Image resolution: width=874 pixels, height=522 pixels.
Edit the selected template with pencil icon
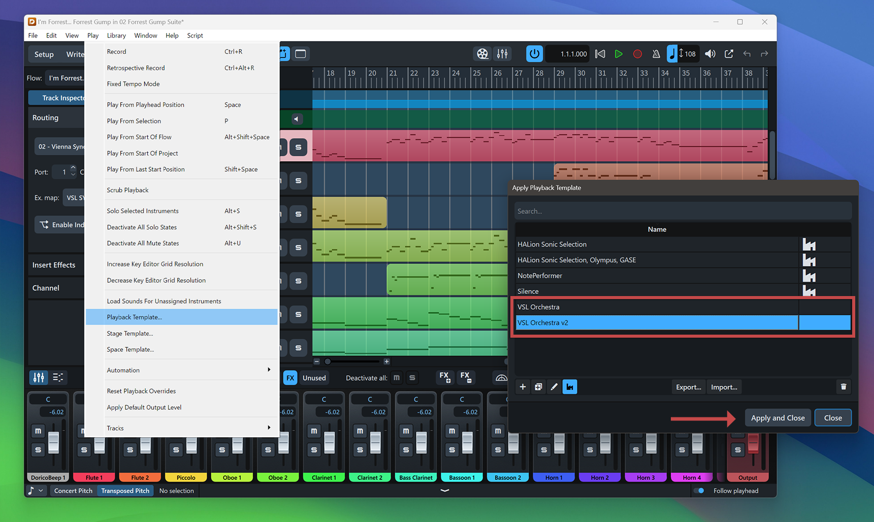554,387
